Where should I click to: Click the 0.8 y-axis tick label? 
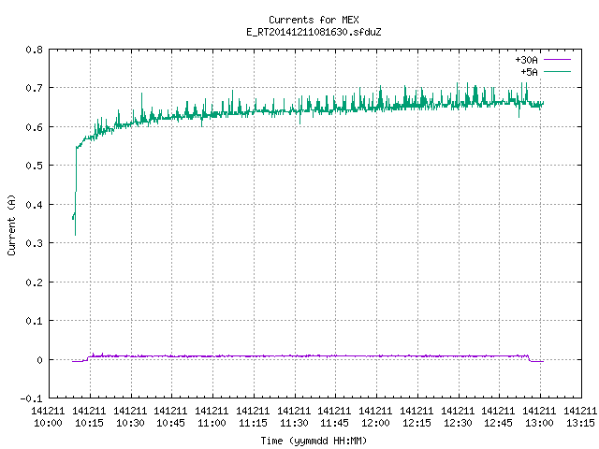[x=34, y=50]
